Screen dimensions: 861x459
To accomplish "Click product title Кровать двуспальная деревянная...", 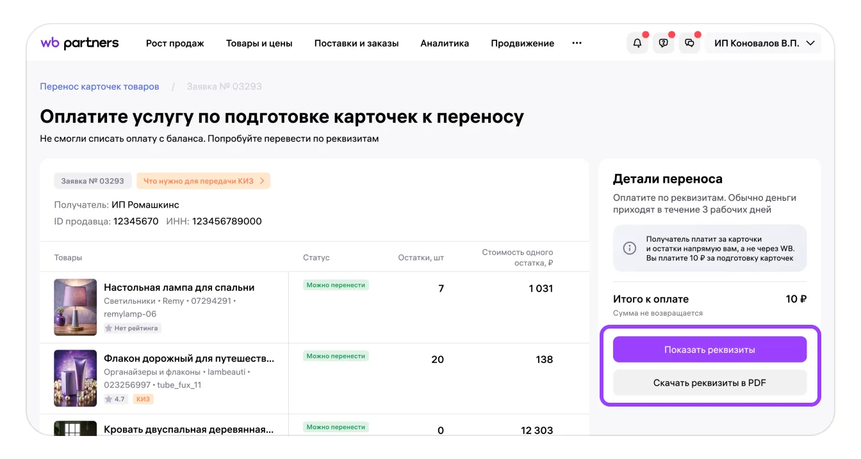I will pyautogui.click(x=189, y=430).
